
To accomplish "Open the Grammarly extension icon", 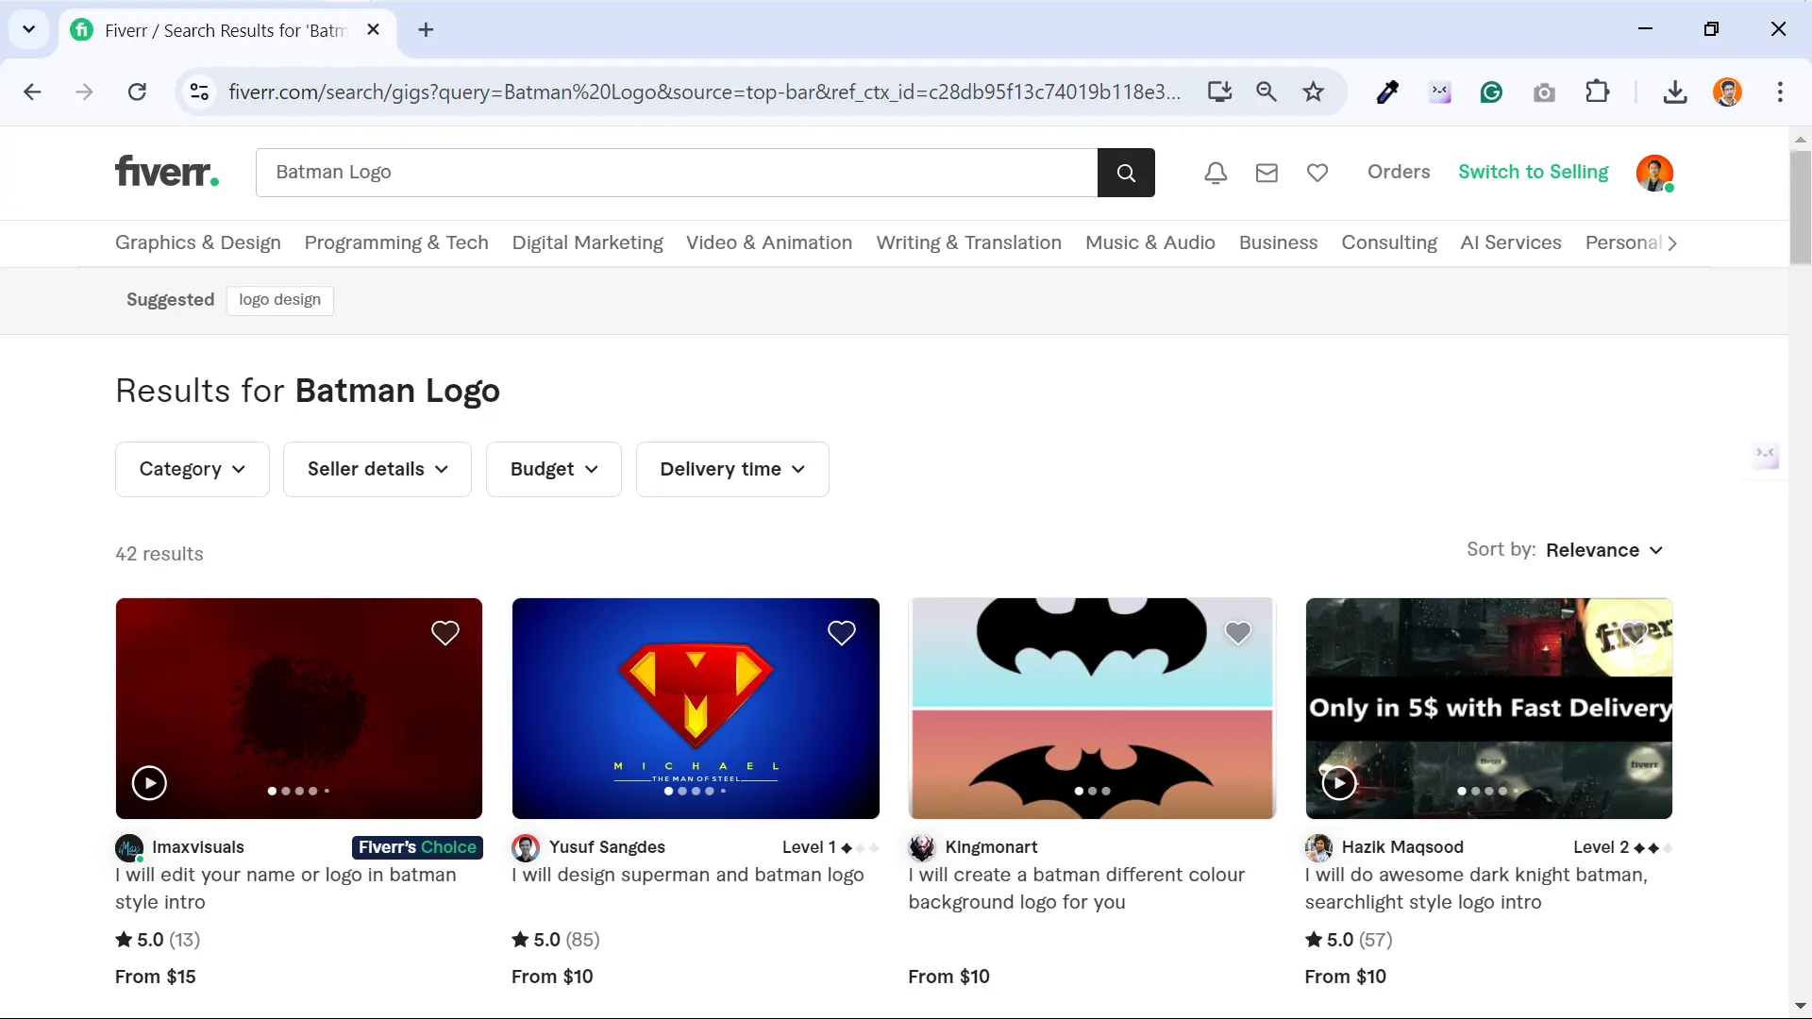I will click(1491, 92).
